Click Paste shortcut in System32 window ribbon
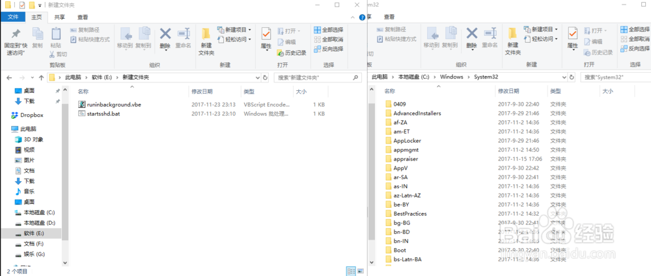 [x=396, y=40]
